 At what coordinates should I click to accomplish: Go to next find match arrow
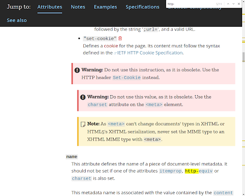pos(234,4)
